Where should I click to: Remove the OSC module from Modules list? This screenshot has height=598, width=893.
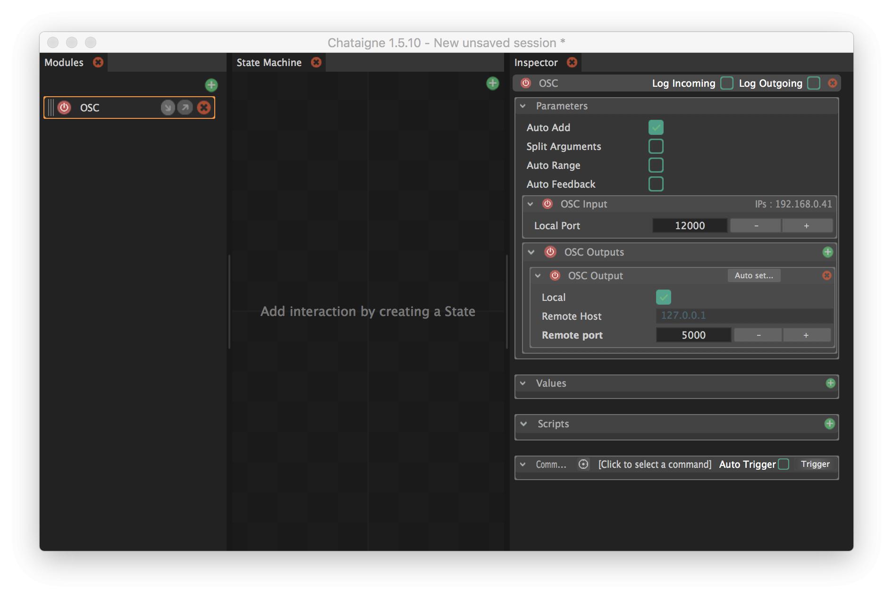(203, 108)
